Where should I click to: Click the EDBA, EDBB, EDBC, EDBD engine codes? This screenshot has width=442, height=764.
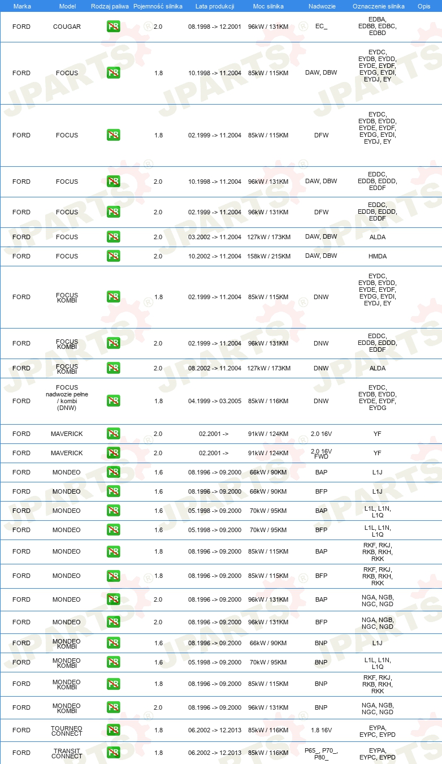378,27
